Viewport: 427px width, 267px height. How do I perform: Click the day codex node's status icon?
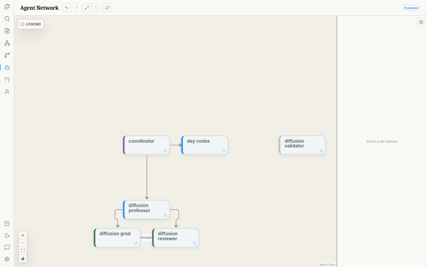tap(224, 151)
